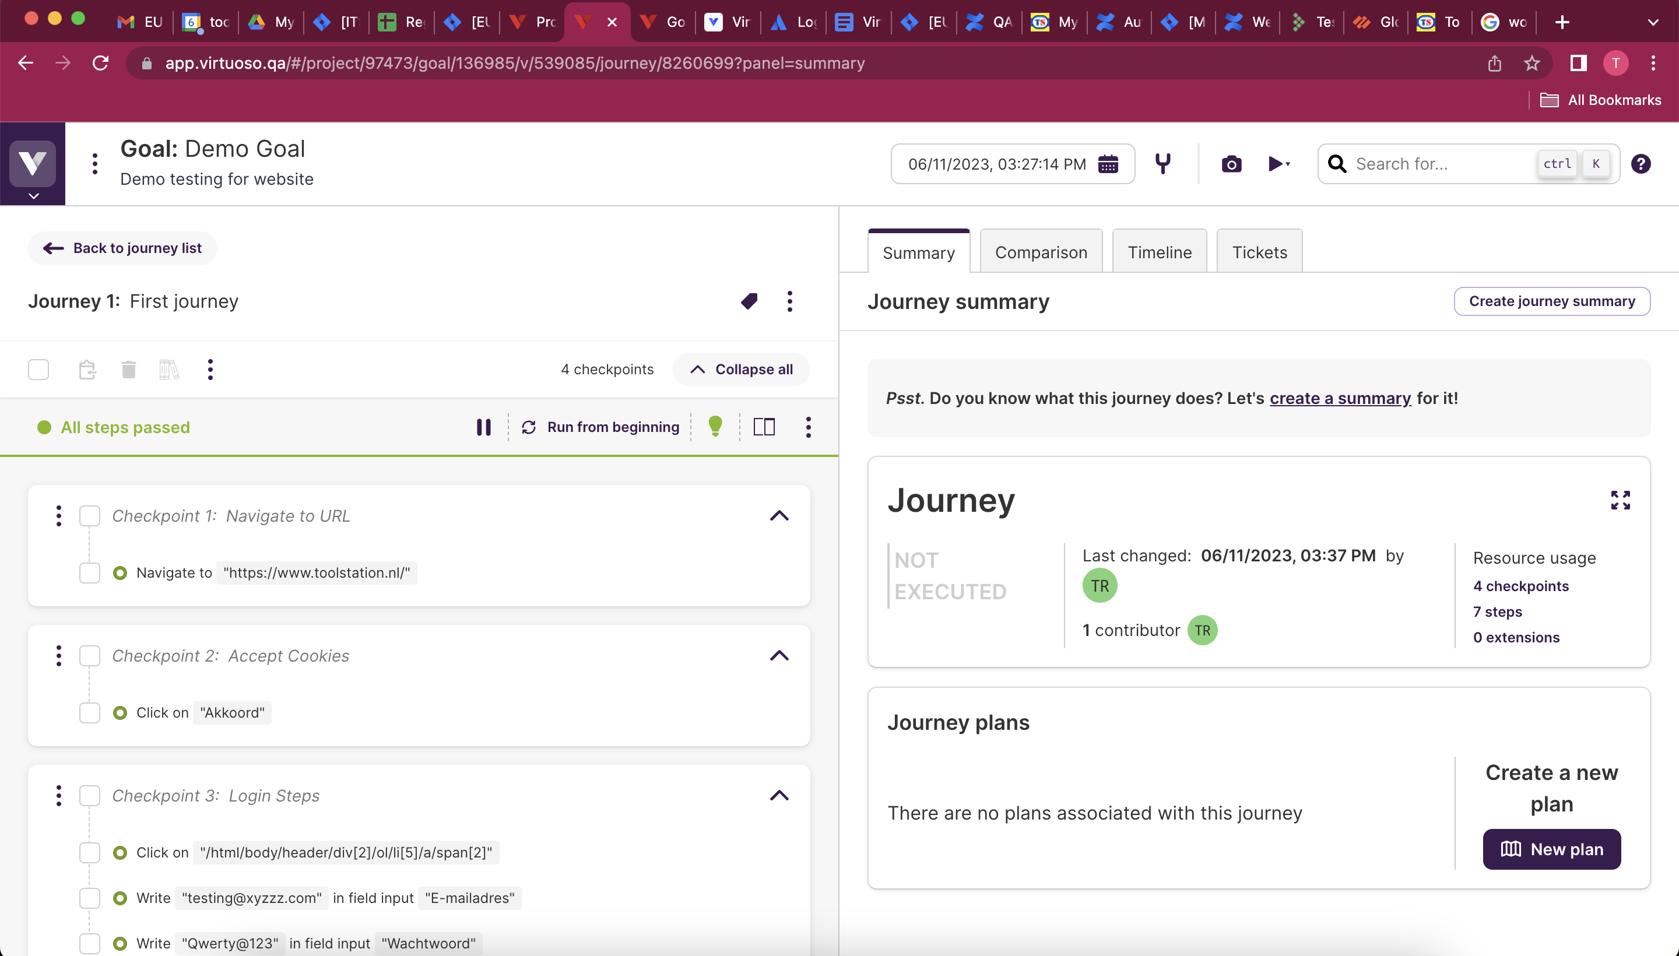Collapse Checkpoint 2 Accept Cookies chevron
The image size is (1679, 956).
coord(779,656)
